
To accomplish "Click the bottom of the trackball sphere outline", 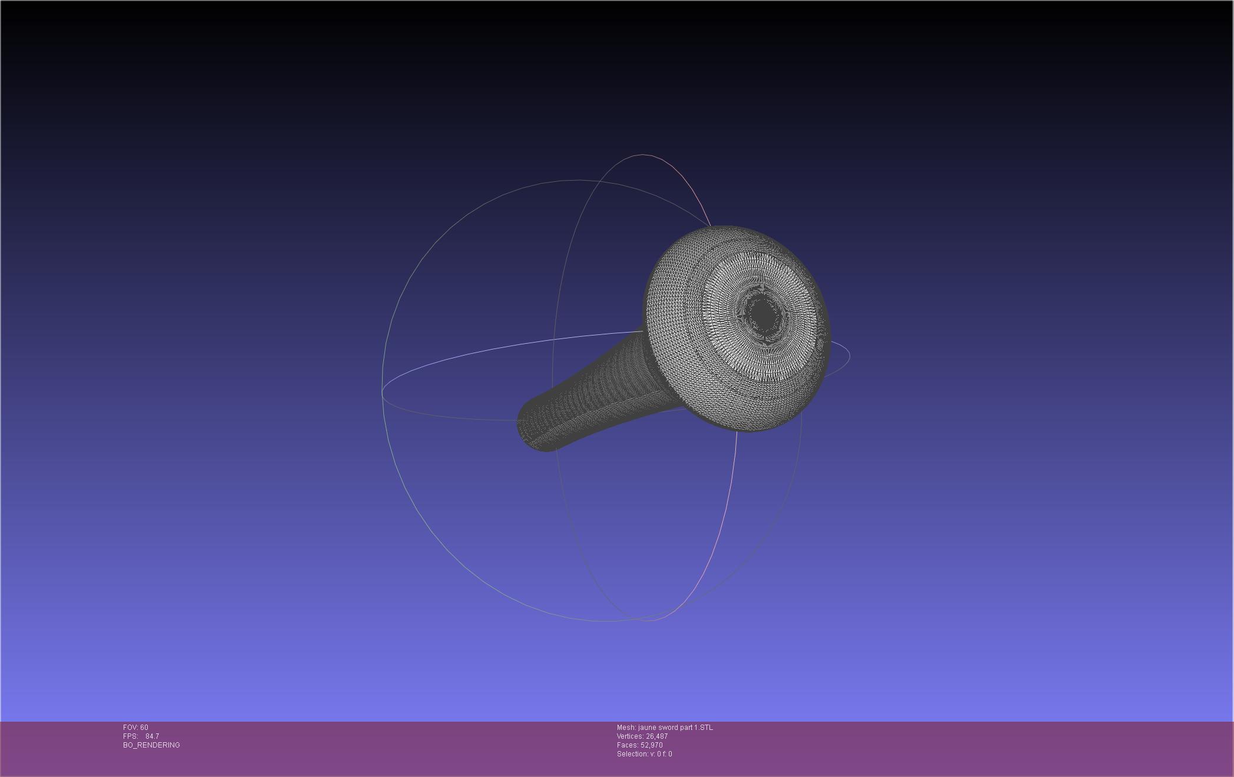I will coord(601,620).
